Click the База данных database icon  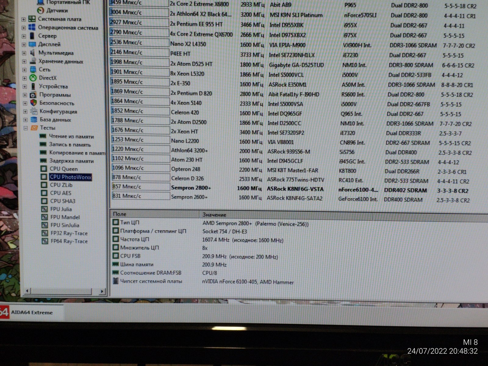point(34,120)
